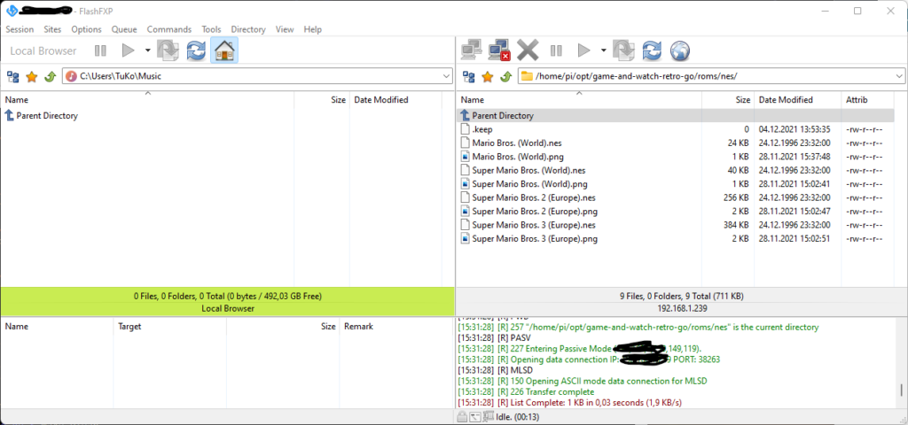Click the Remark column header in queue
The height and width of the screenshot is (425, 908).
coord(396,326)
